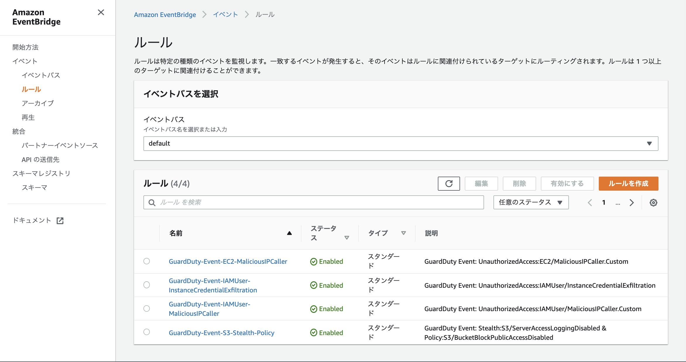Open the default event bus dropdown
The height and width of the screenshot is (362, 686).
coord(401,144)
